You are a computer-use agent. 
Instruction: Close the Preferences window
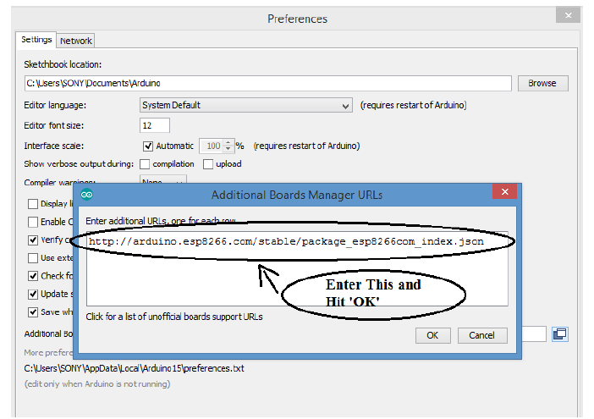coord(568,15)
